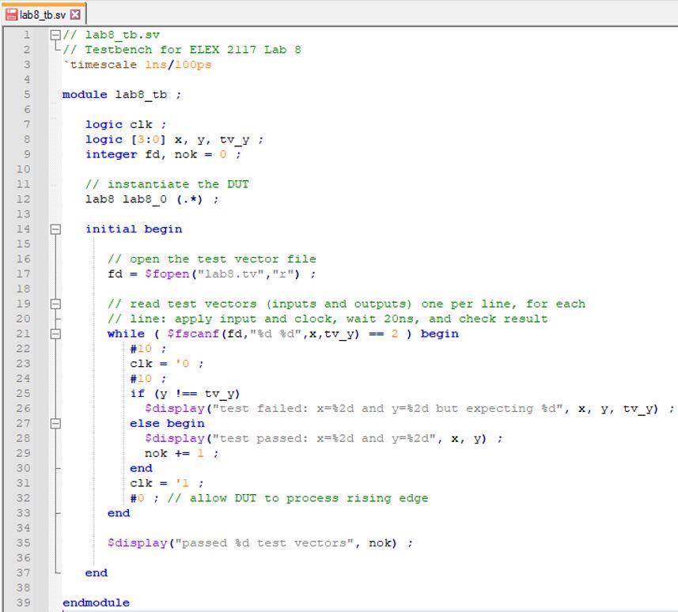Click the 'end' keyword on line 37
This screenshot has height=612, width=678.
coord(97,572)
